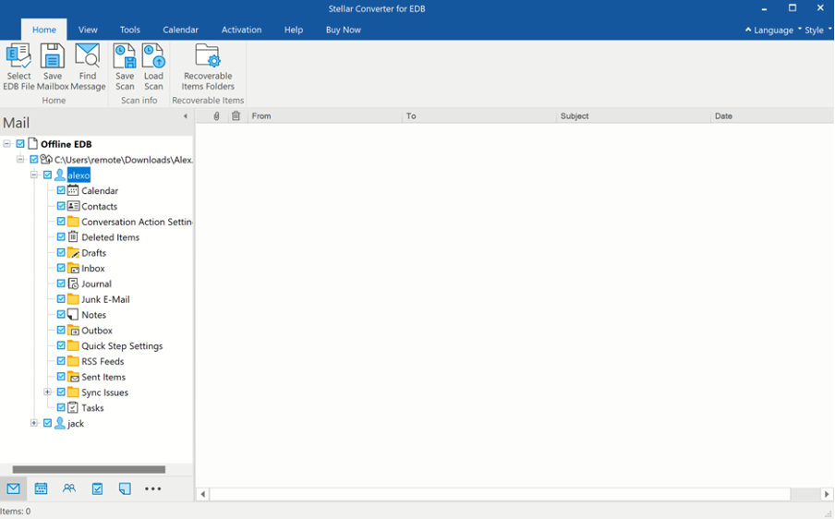Select the jack mailbox user icon
Viewport: 835px width, 519px height.
[60, 423]
